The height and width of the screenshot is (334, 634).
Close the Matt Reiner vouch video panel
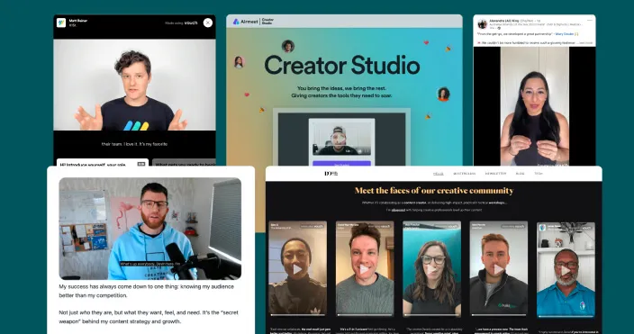pyautogui.click(x=208, y=23)
